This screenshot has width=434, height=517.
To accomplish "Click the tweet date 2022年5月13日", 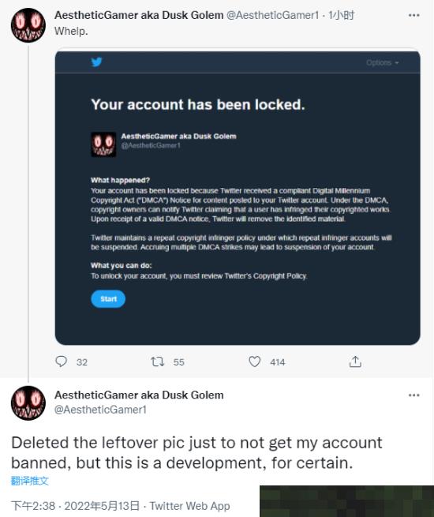I will point(102,506).
